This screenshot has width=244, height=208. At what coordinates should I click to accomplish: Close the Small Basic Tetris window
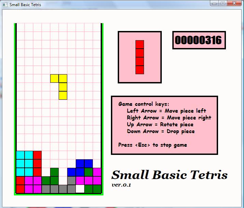(x=234, y=3)
